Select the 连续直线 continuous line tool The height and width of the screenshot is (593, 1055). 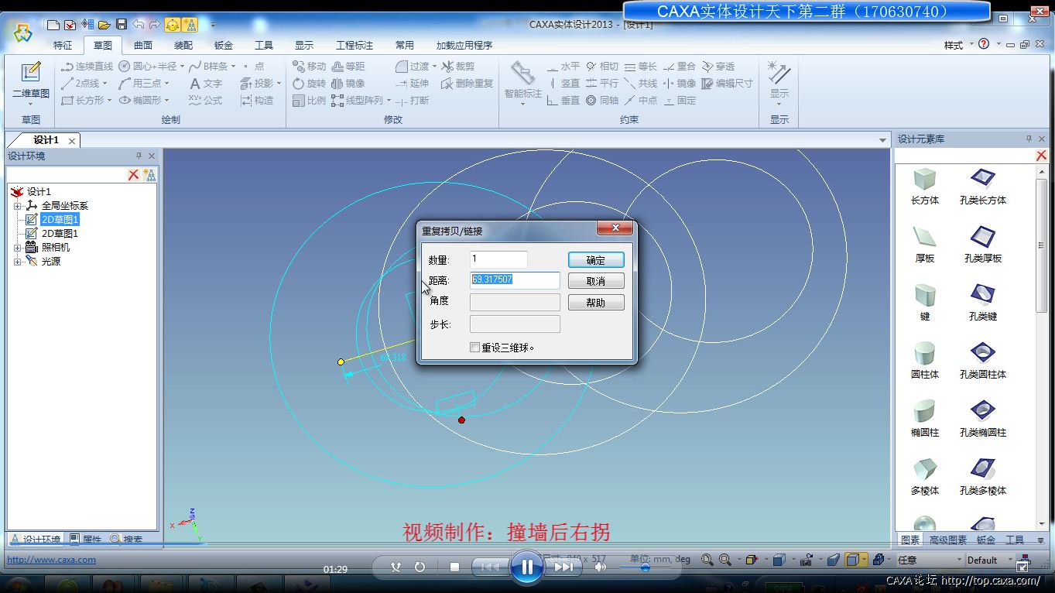pyautogui.click(x=87, y=67)
